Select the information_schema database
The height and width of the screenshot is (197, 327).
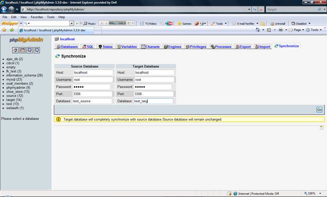tap(25, 75)
